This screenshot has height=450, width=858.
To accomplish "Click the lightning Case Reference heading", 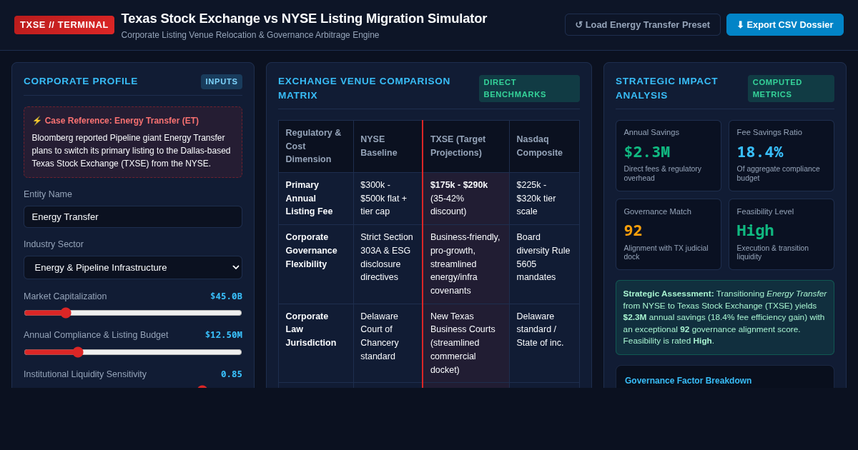I will pos(115,121).
